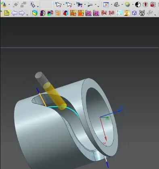159x169 pixels.
Task: Open dropdown next to the grey funnel icon
Action: click(x=96, y=5)
